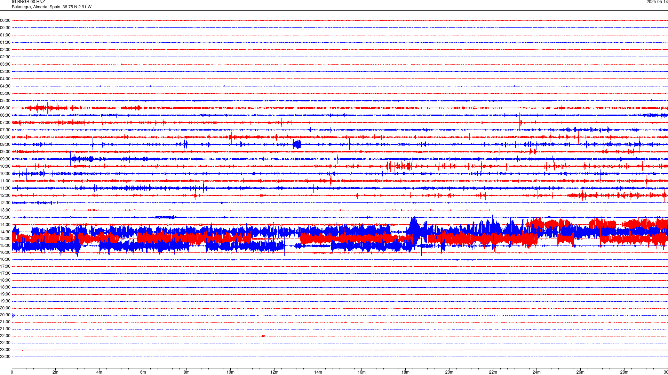
Task: Select the 08:30 time row label
Action: click(x=5, y=144)
